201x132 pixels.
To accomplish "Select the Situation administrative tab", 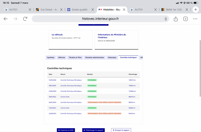I will (x=94, y=58).
